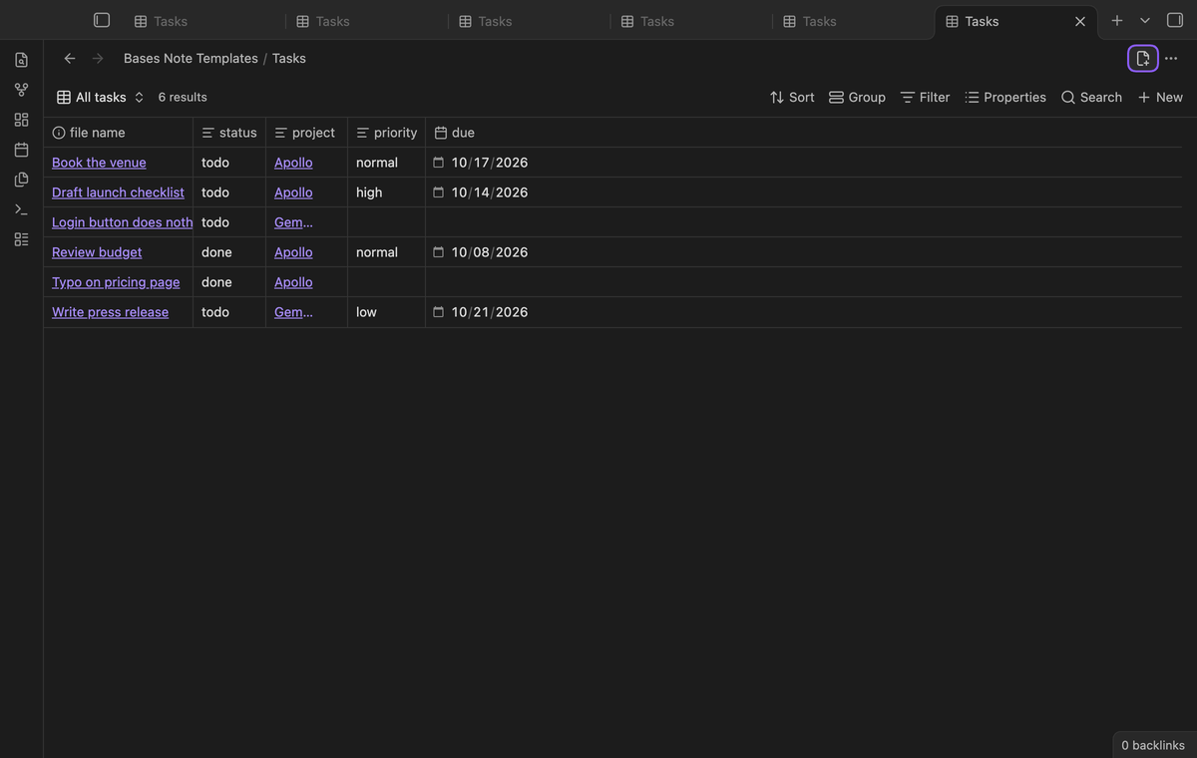Click the Search button in toolbar
The image size is (1197, 758).
1091,97
